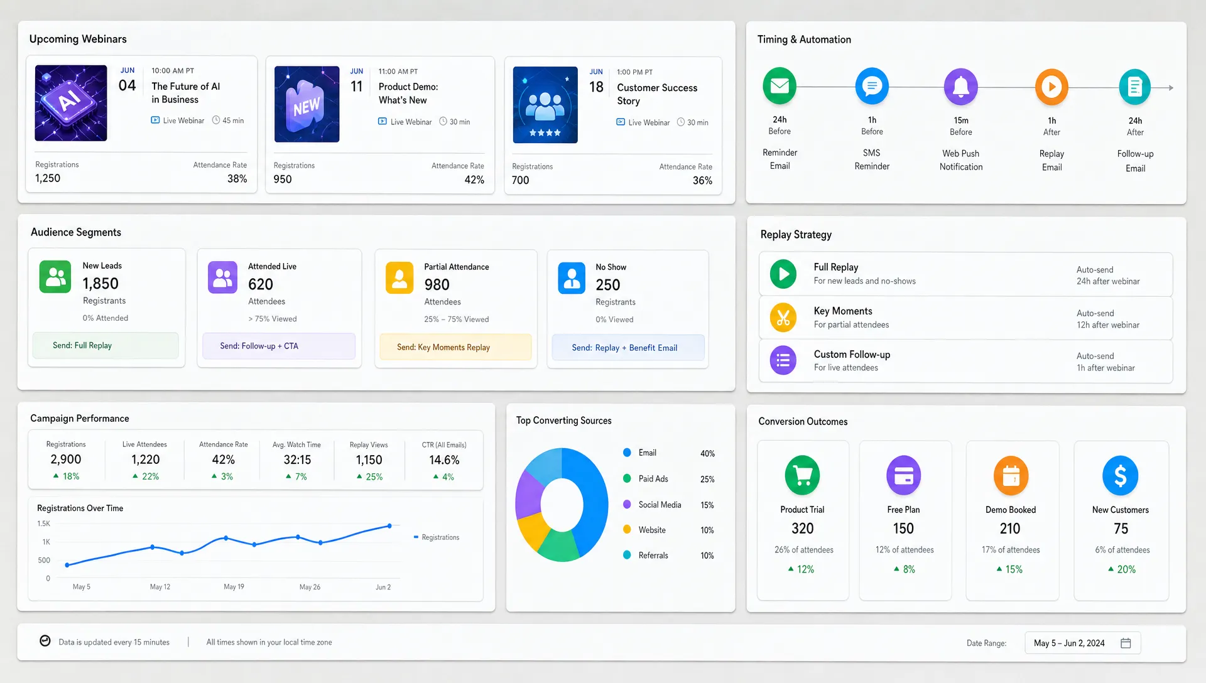Click the Custom Follow-up list icon
Image resolution: width=1206 pixels, height=683 pixels.
click(783, 360)
